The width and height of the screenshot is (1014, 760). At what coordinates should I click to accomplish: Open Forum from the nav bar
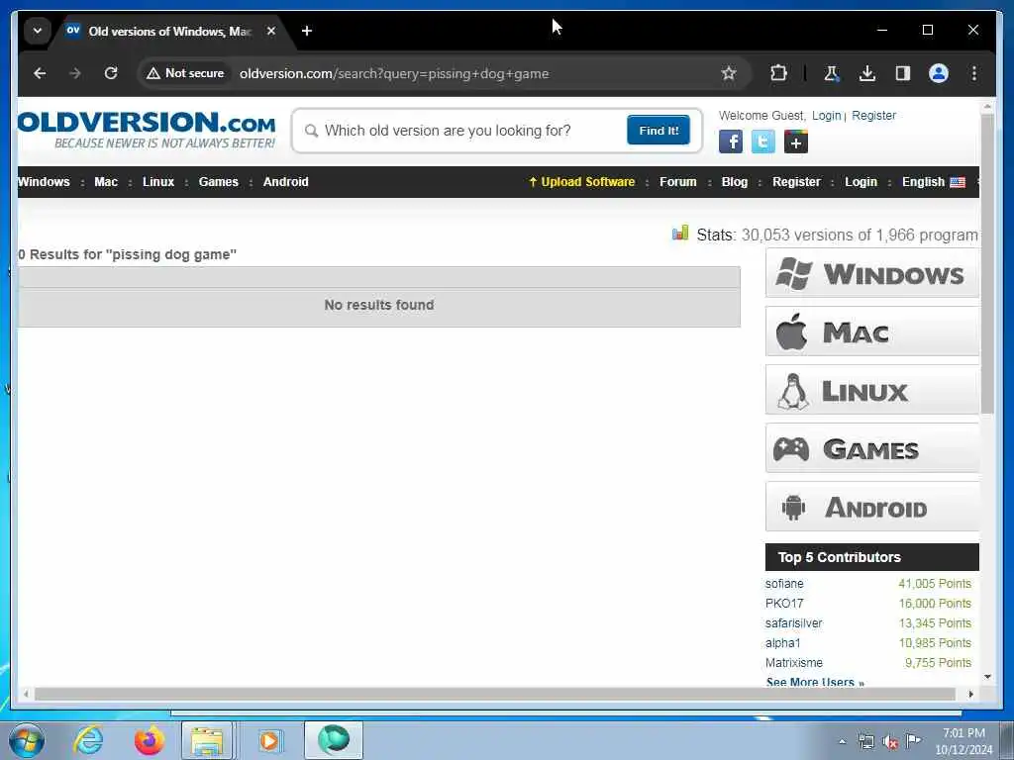coord(677,182)
